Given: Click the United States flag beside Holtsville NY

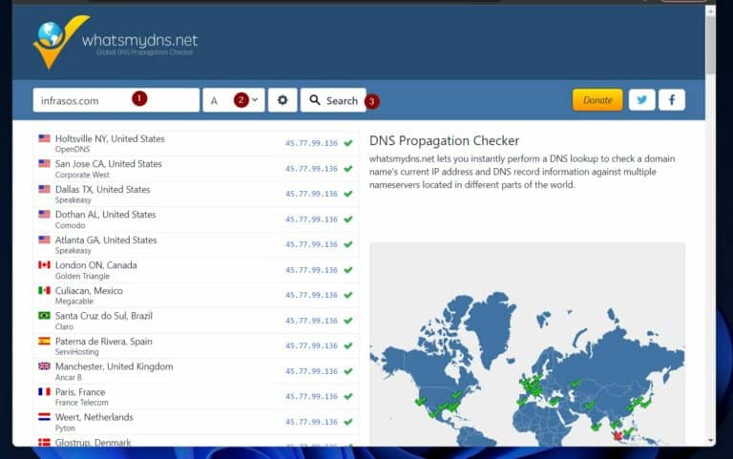Looking at the screenshot, I should pos(45,138).
